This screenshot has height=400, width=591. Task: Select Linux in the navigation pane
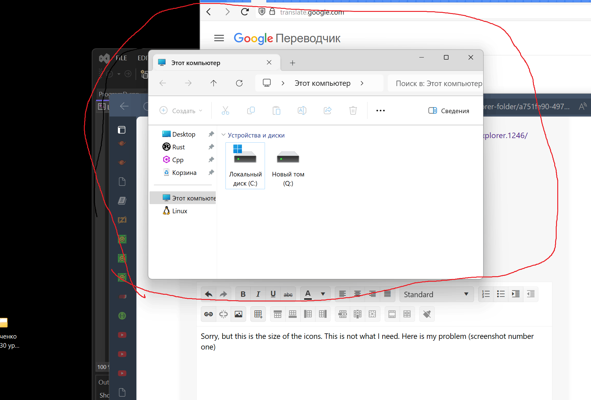(x=179, y=211)
